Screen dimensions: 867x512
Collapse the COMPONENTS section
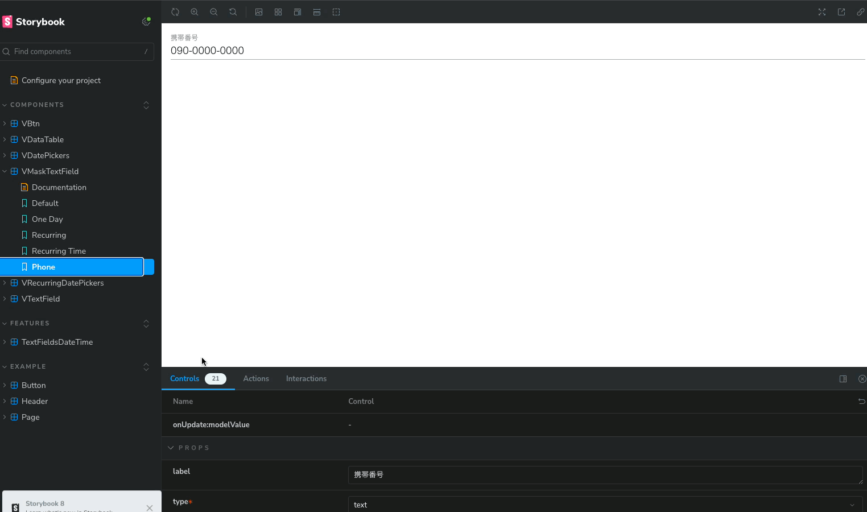pos(37,105)
